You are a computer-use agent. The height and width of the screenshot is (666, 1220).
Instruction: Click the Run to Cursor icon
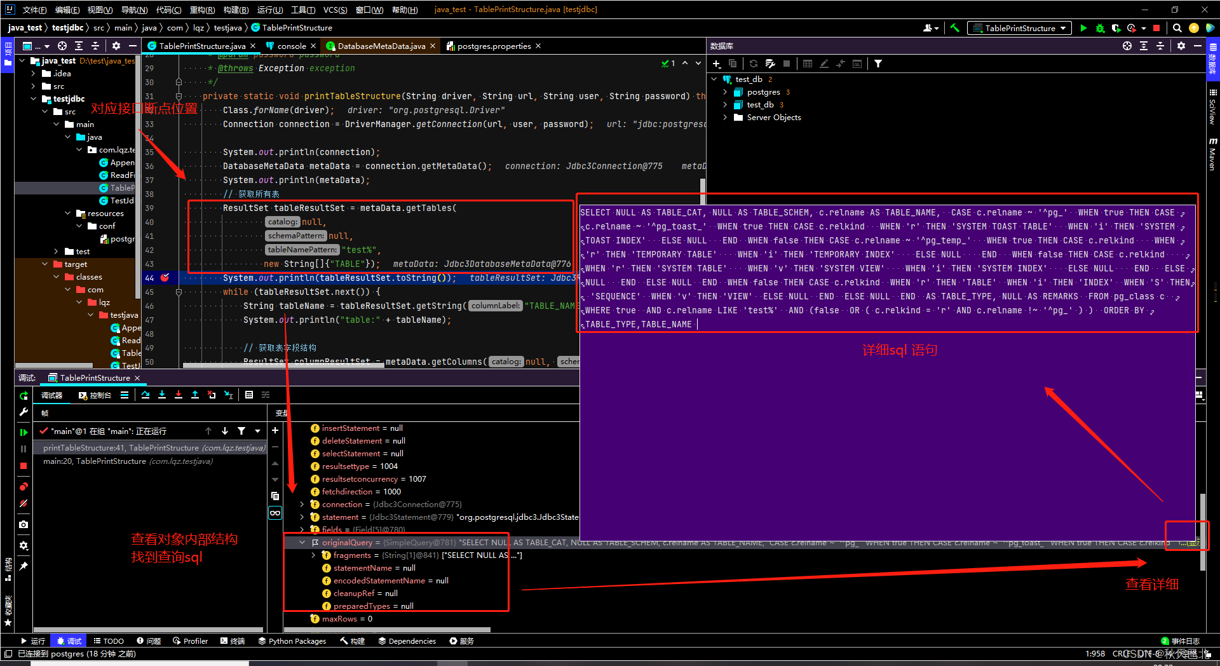click(229, 395)
